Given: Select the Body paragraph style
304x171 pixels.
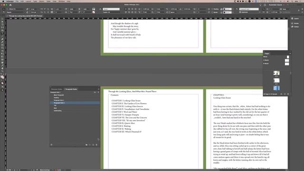Looking at the screenshot, I should [x=75, y=108].
